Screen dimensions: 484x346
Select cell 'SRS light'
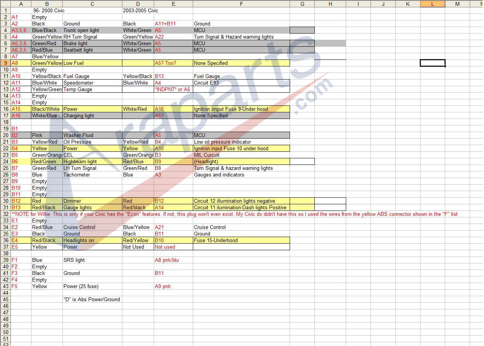coord(92,260)
